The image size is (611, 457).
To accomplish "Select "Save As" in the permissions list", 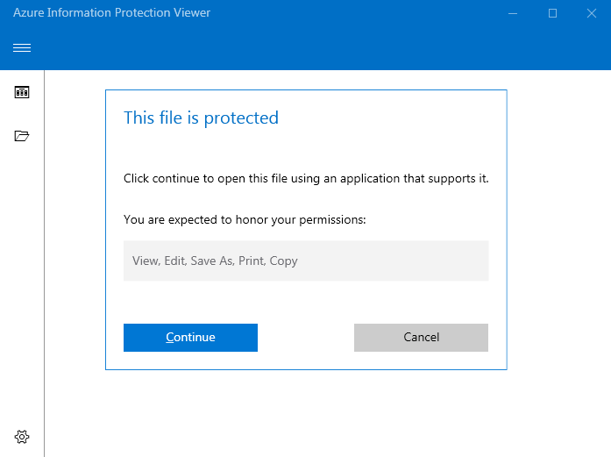I will (212, 261).
